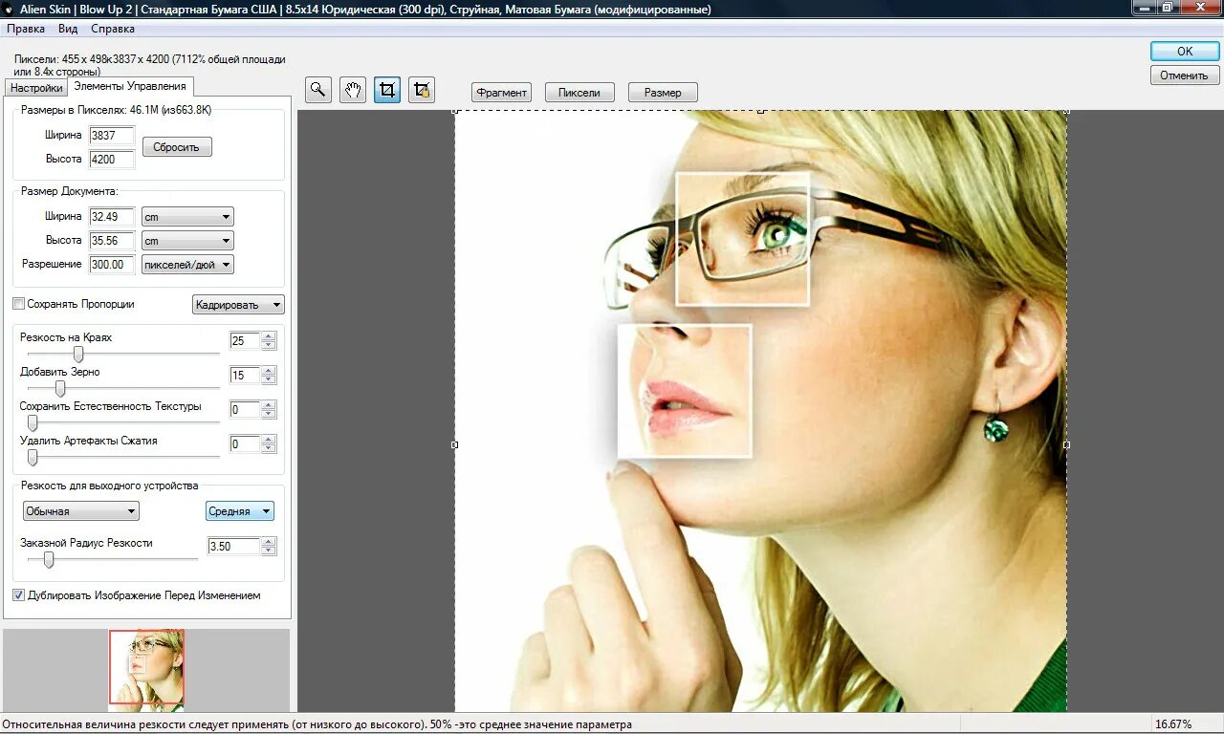Click the Резкость на Краях value field
The image size is (1224, 734).
pyautogui.click(x=245, y=341)
